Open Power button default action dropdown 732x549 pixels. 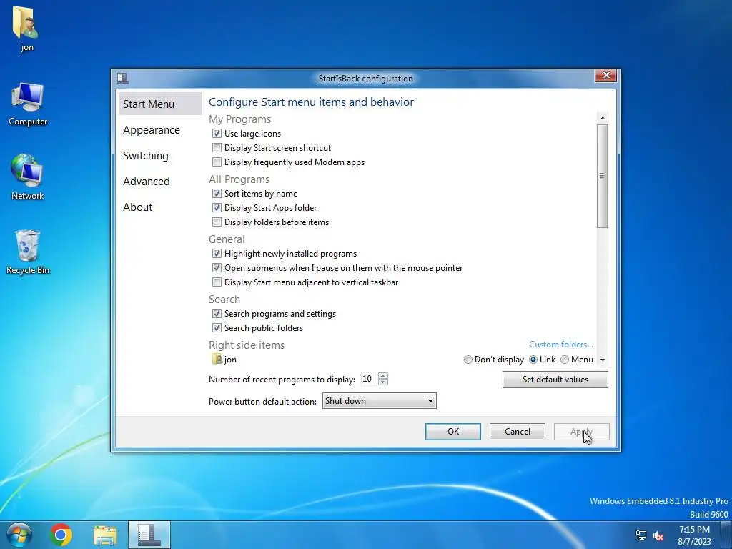379,400
